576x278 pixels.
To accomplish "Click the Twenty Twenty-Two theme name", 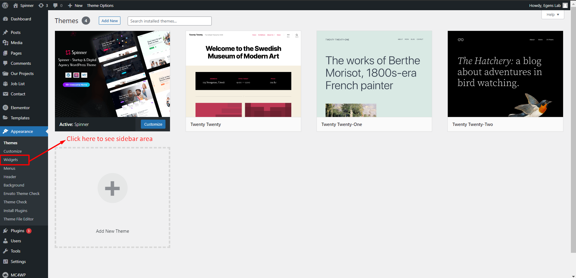I will pos(473,124).
